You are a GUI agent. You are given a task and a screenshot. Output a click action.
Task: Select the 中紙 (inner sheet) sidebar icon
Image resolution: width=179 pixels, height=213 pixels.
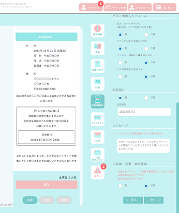point(98,48)
